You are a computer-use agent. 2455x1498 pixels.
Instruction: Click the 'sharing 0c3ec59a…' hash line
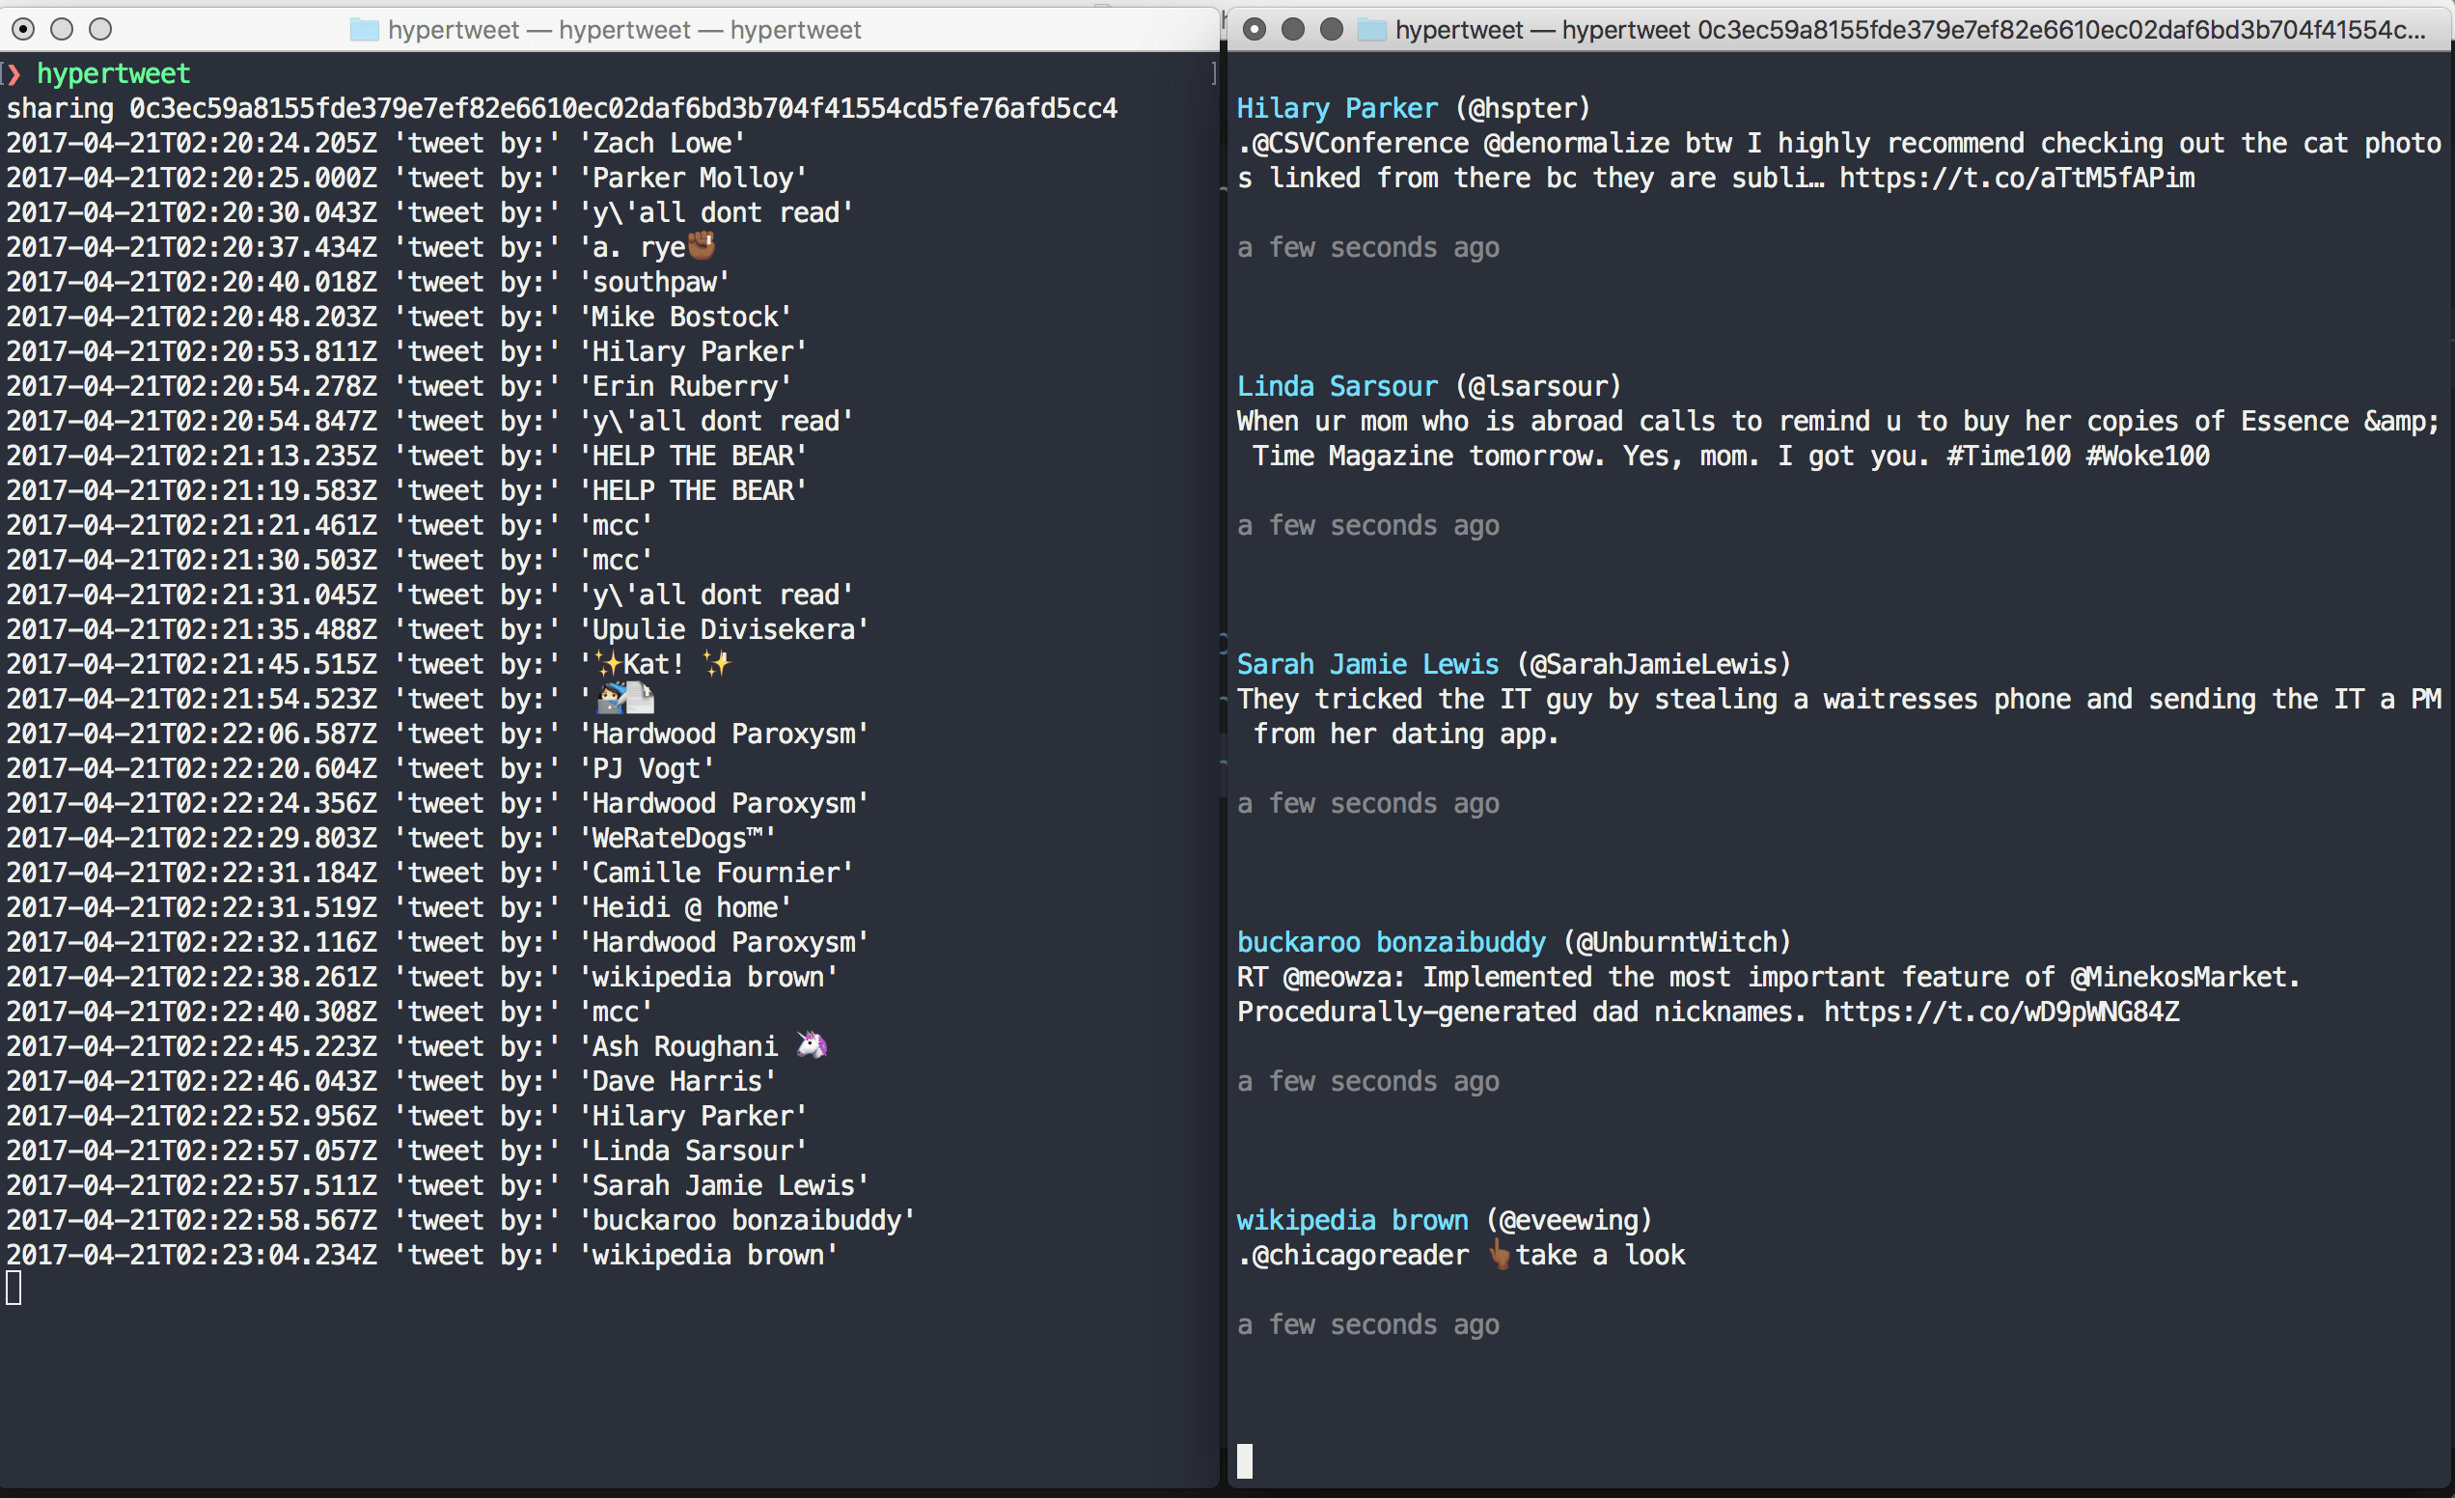coord(562,108)
